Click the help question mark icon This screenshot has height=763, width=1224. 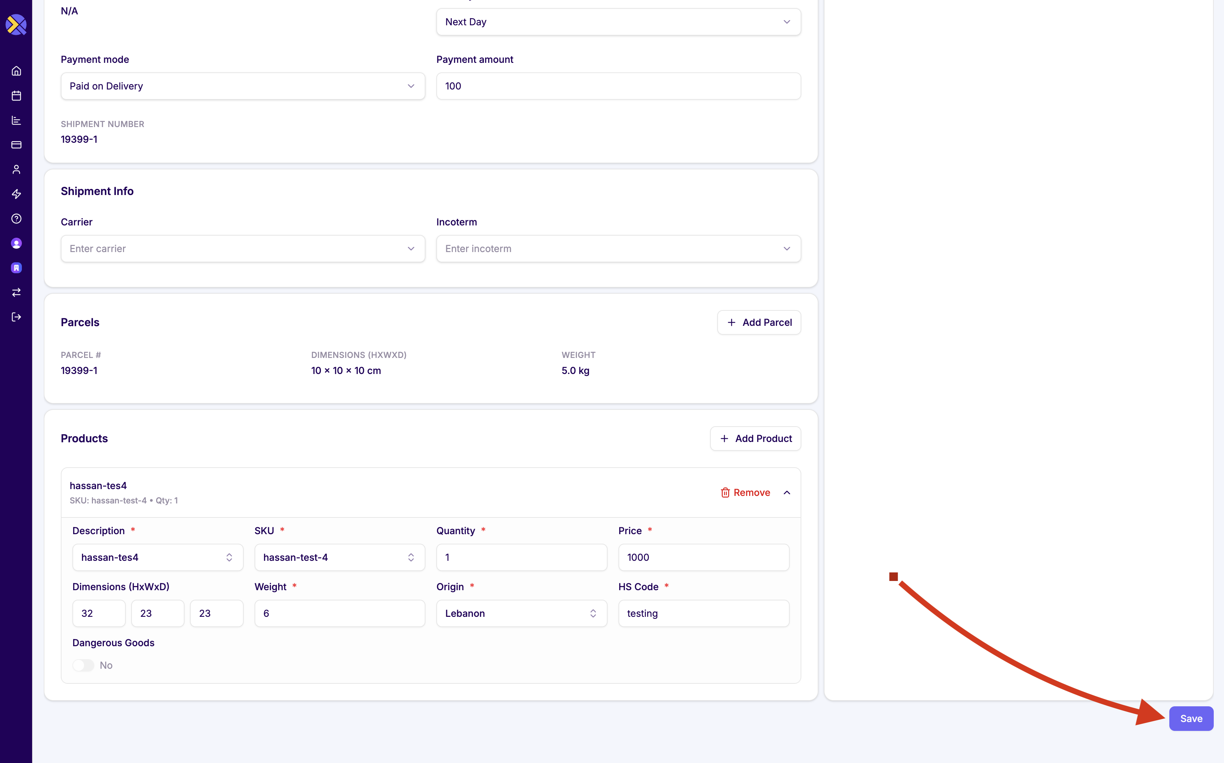(x=16, y=219)
